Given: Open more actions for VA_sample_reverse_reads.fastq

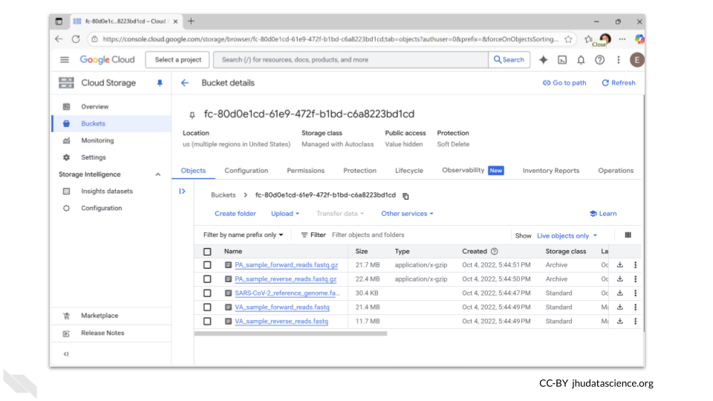Looking at the screenshot, I should coord(635,322).
